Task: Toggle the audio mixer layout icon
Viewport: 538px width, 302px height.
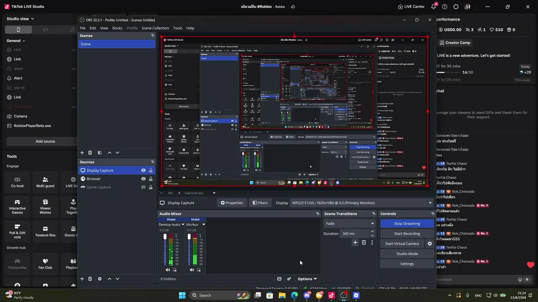Action: (279, 279)
